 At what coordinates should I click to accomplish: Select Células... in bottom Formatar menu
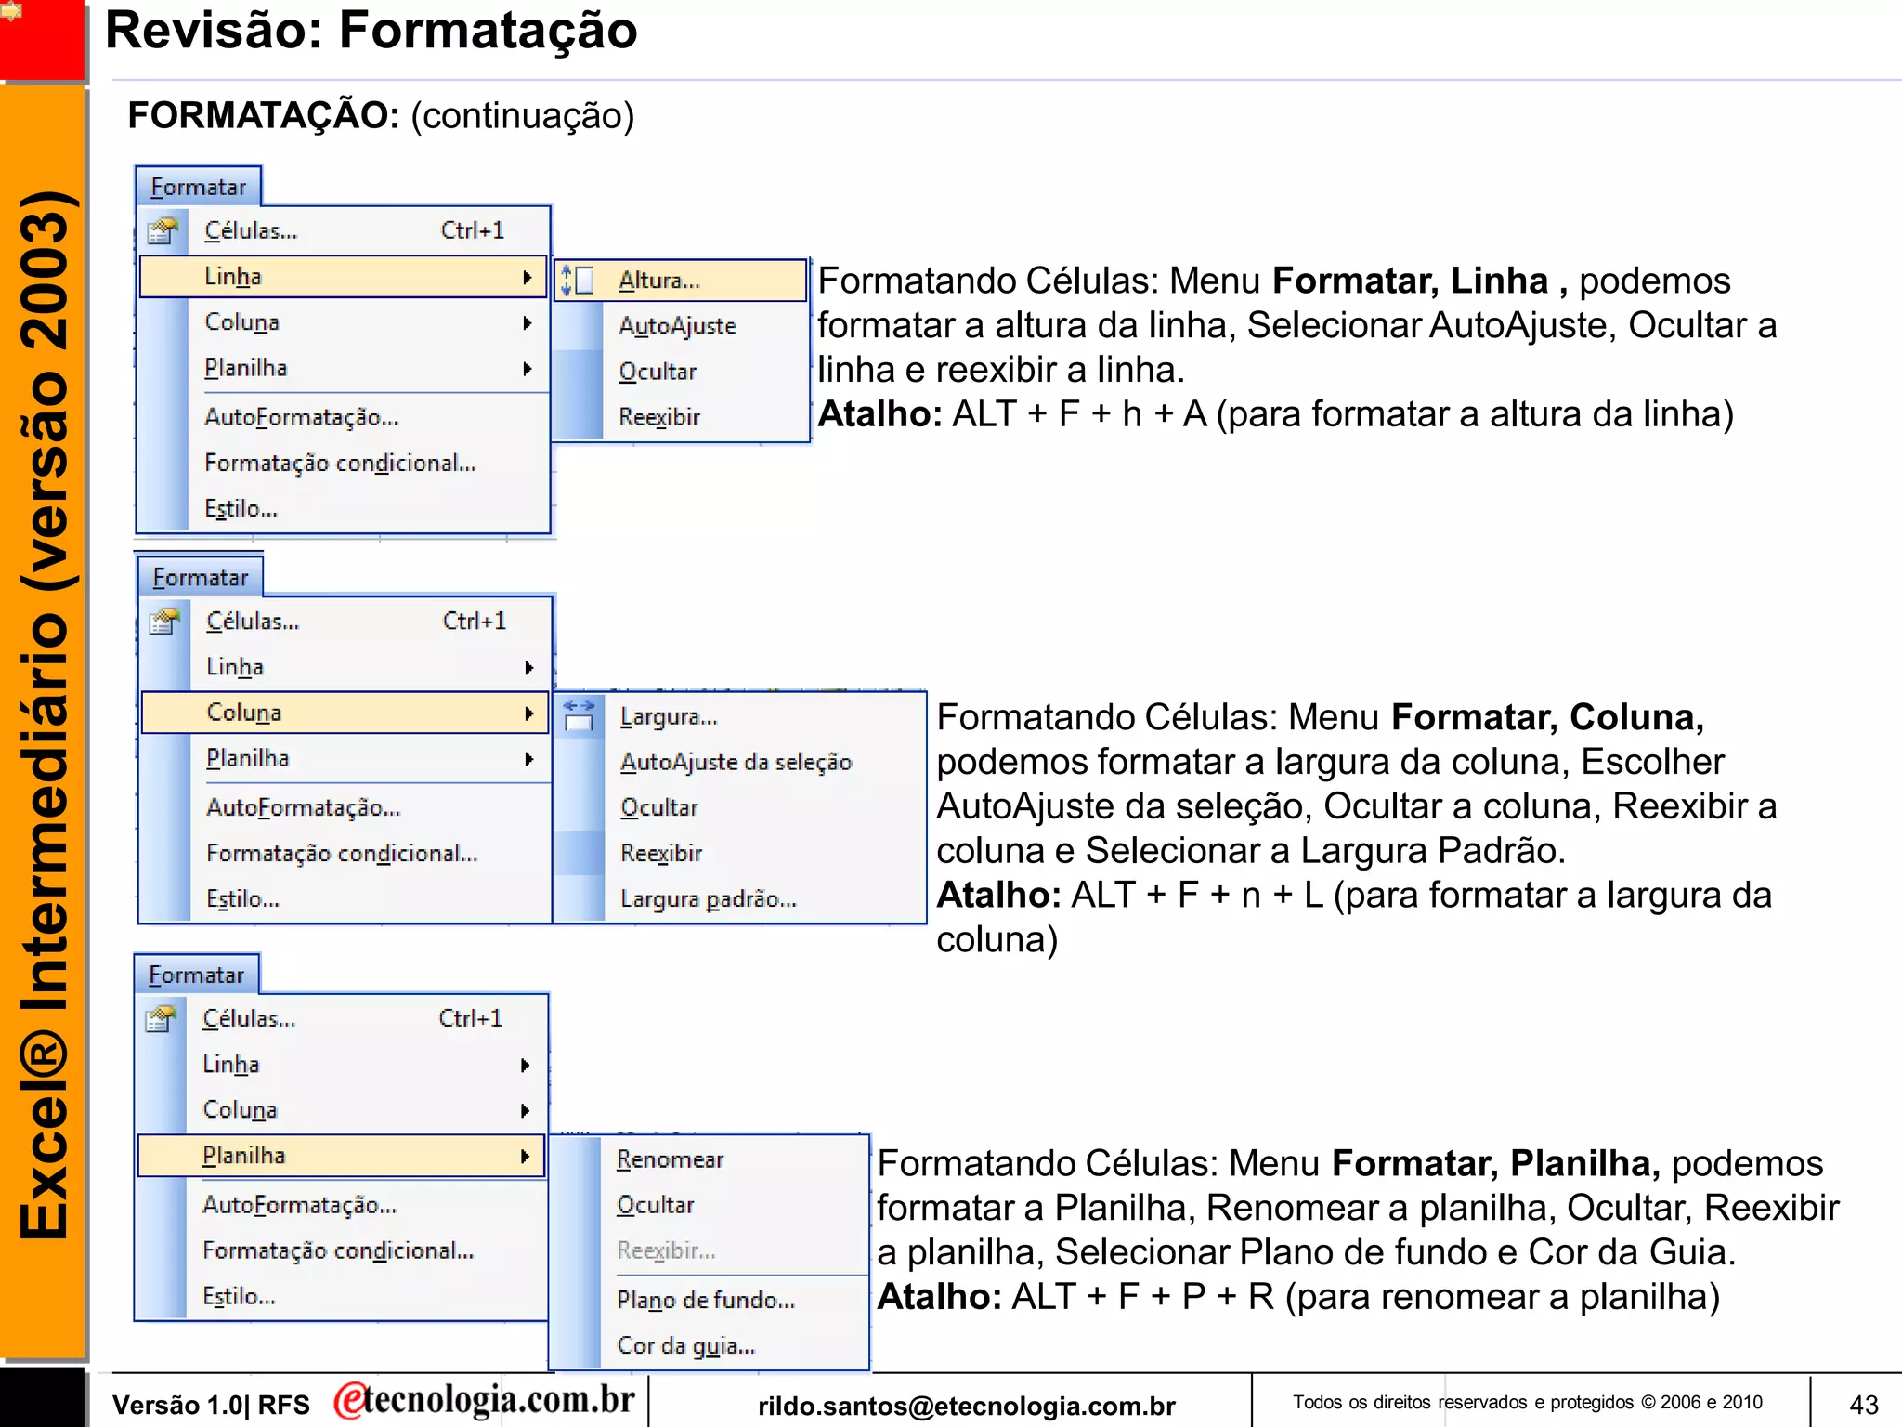(341, 1018)
